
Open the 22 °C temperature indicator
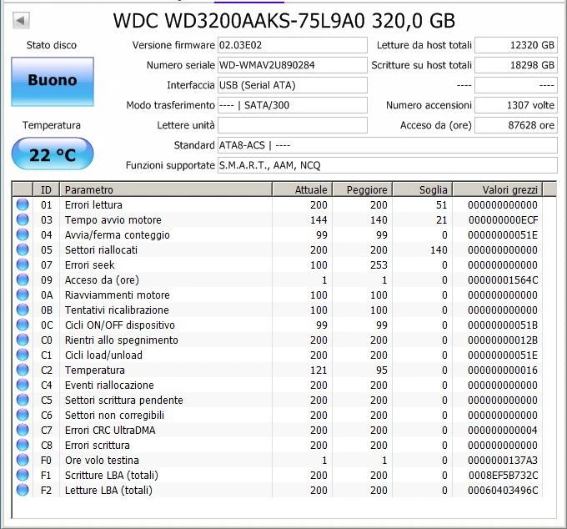(53, 154)
